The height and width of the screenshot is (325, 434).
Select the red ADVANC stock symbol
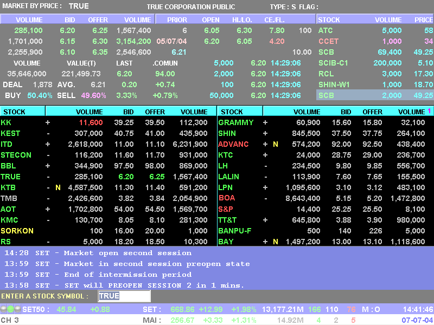pyautogui.click(x=233, y=144)
